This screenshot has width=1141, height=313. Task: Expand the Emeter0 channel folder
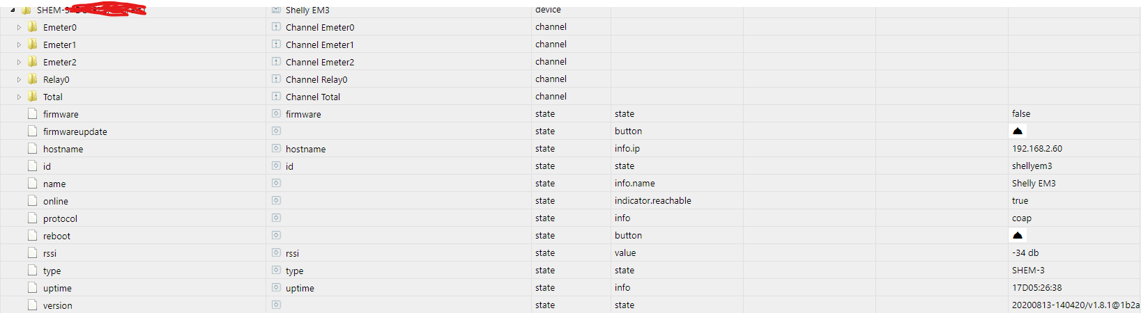(x=19, y=28)
